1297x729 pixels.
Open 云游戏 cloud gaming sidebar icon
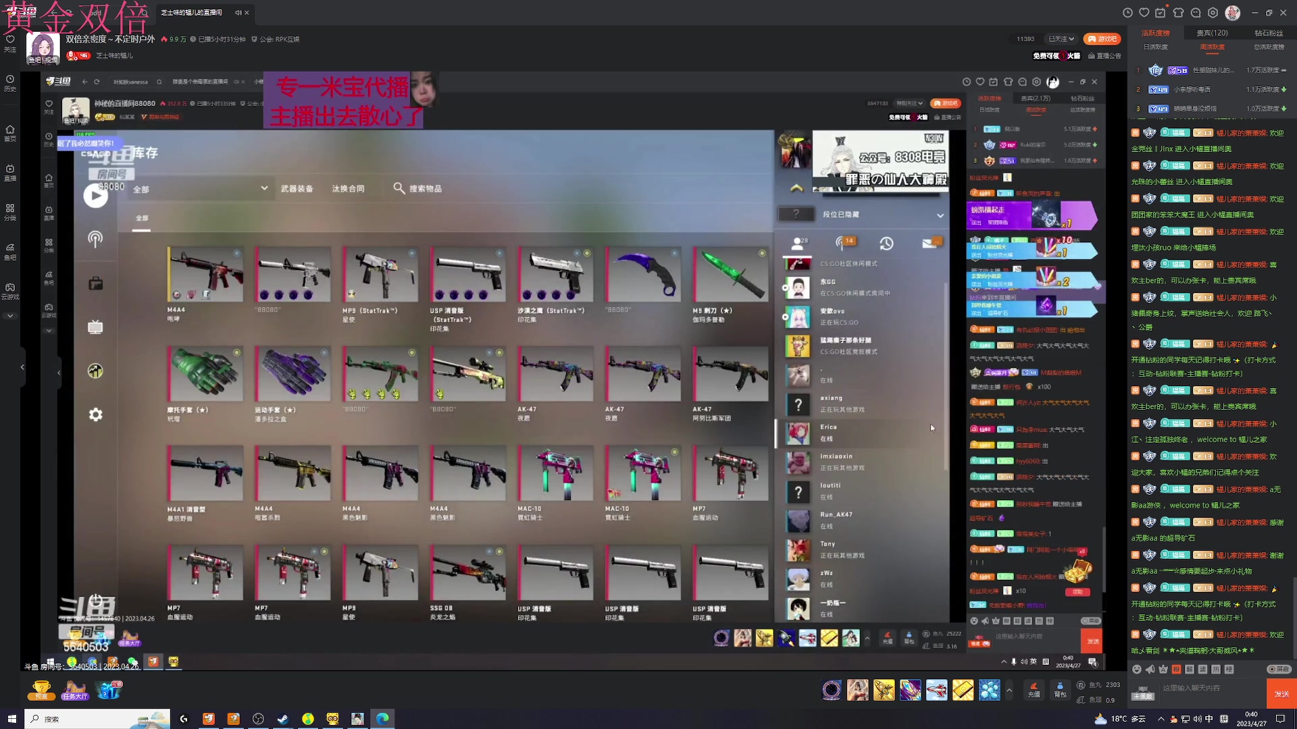tap(9, 291)
